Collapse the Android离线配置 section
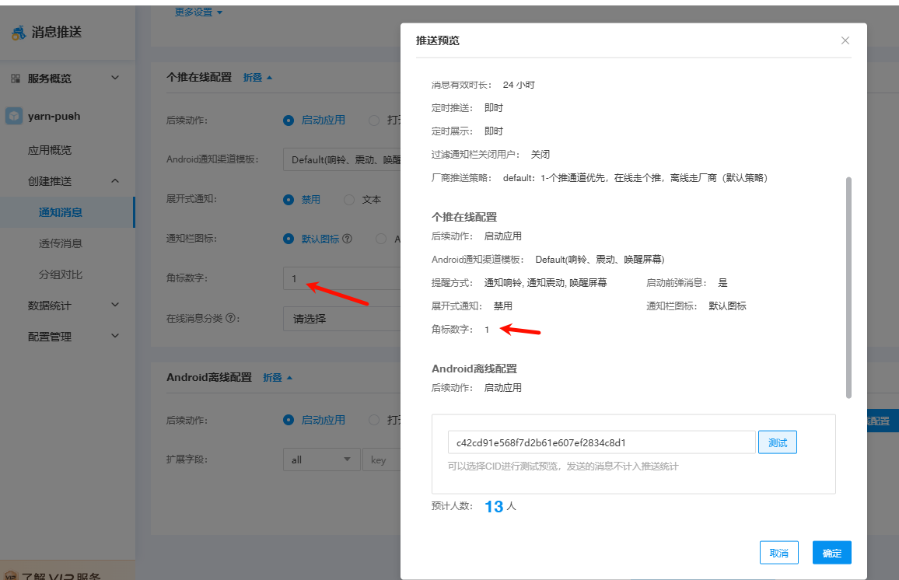Image resolution: width=899 pixels, height=580 pixels. click(278, 378)
